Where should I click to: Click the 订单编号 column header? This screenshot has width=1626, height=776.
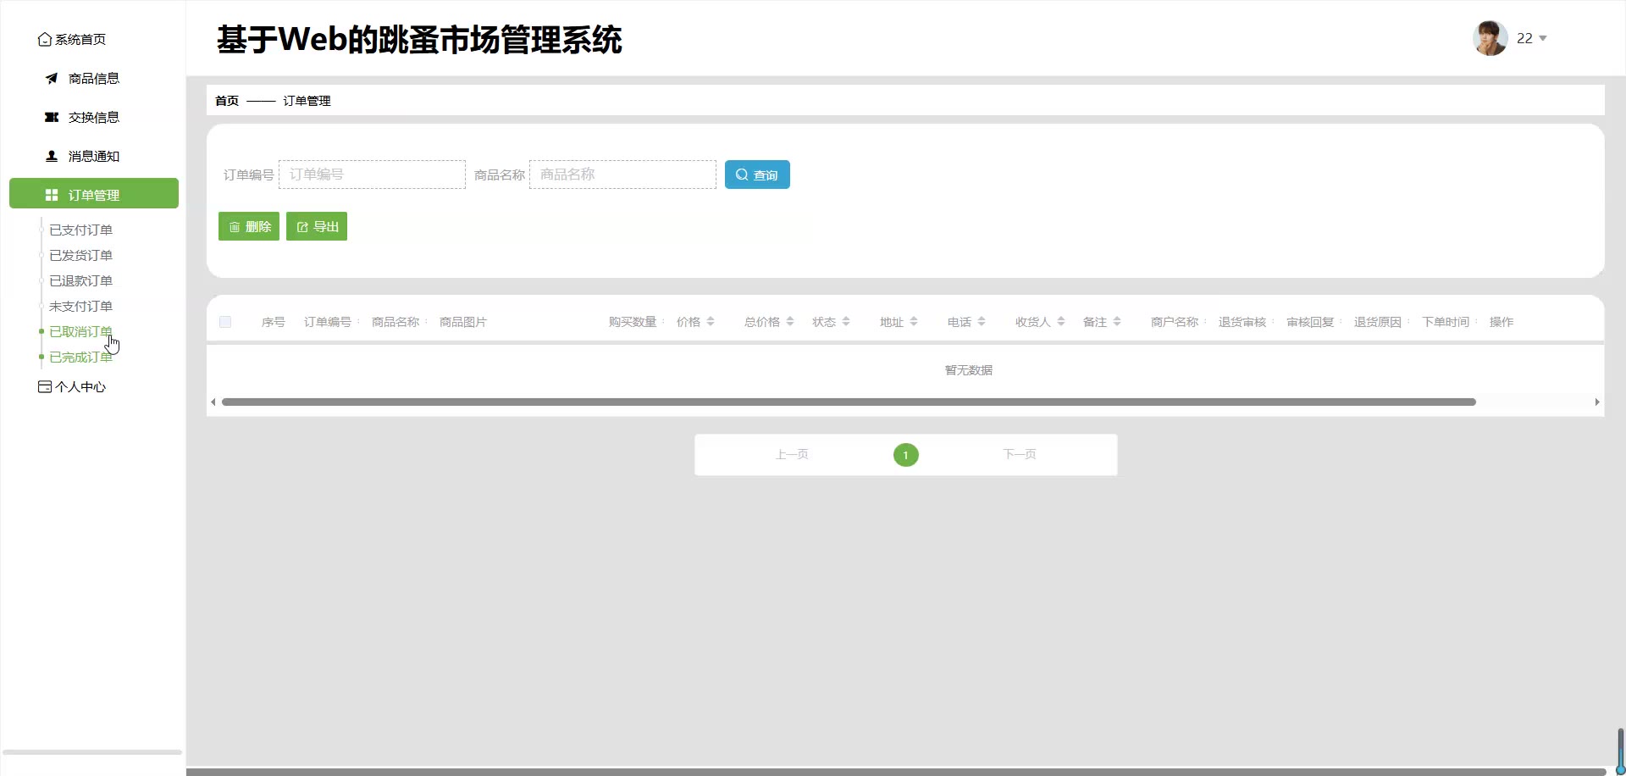click(x=328, y=322)
